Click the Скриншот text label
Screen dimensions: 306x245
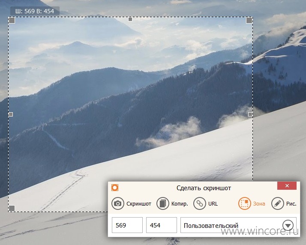(x=139, y=204)
